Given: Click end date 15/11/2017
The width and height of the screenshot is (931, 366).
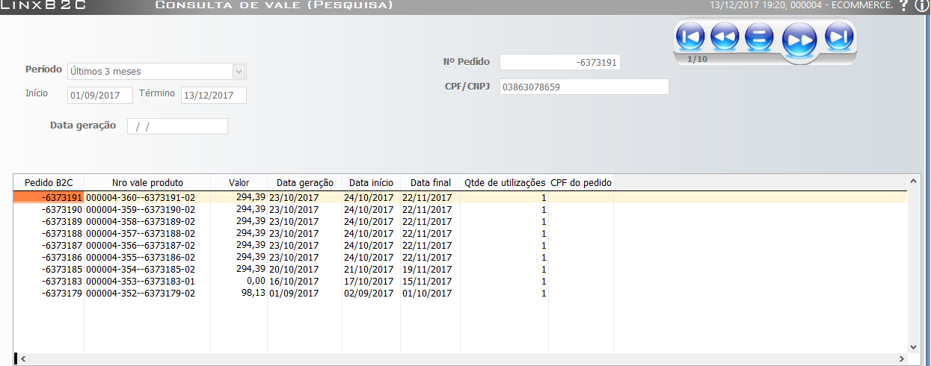Looking at the screenshot, I should coord(427,282).
